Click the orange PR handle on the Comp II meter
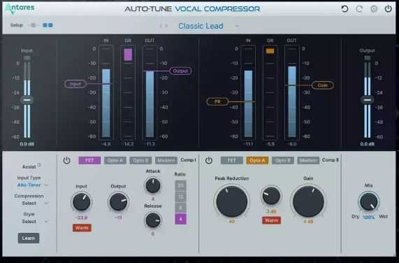Viewport: 399px width, 263px height. tap(217, 102)
